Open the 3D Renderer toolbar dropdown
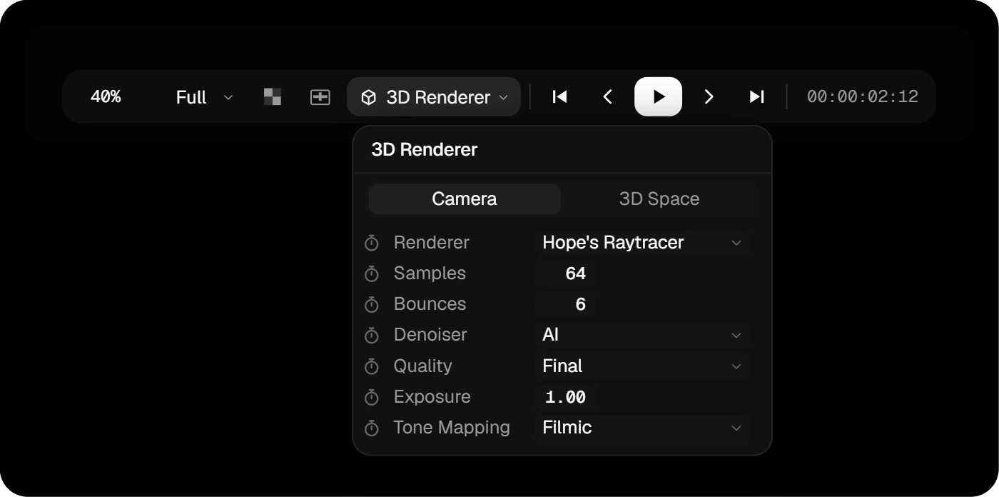Image resolution: width=999 pixels, height=497 pixels. [434, 97]
